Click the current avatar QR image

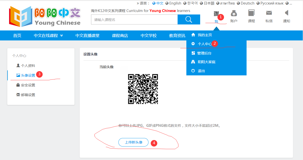(x=143, y=89)
